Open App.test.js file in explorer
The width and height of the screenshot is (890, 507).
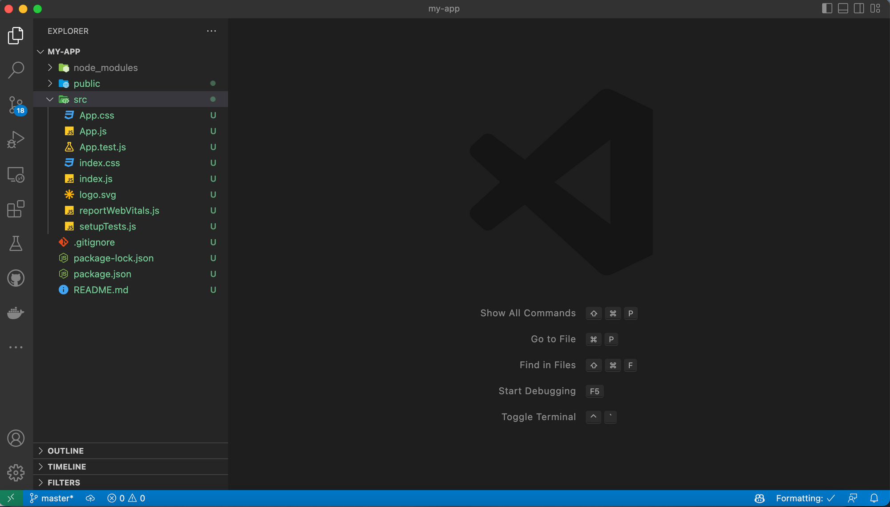coord(102,147)
